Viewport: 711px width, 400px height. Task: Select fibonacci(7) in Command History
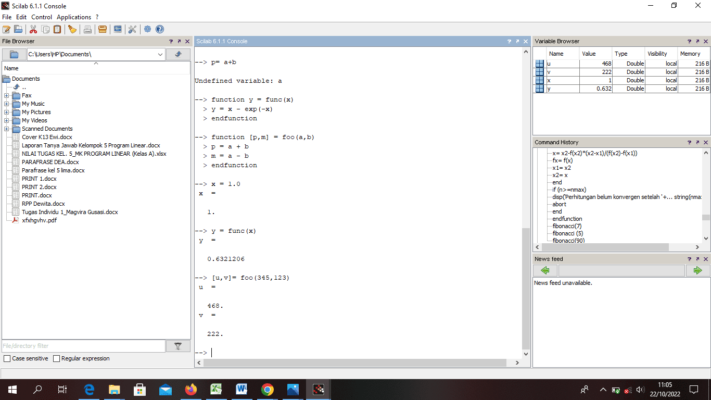point(567,226)
